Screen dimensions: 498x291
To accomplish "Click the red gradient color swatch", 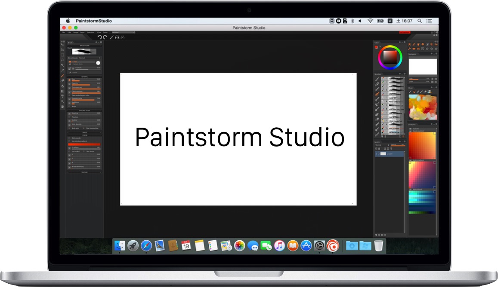I will (84, 144).
